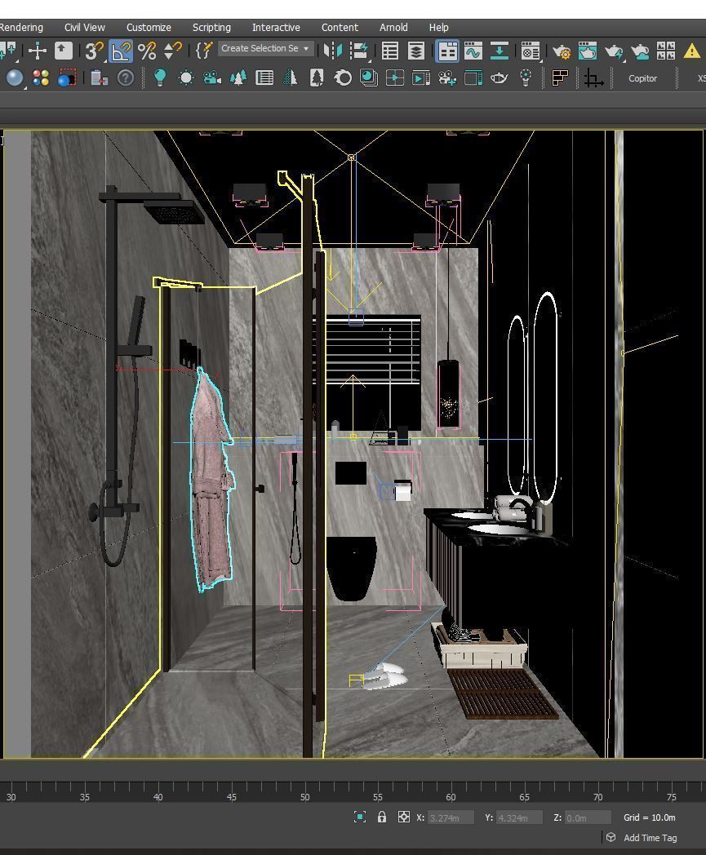Click the grey sphere material icon
Image resolution: width=706 pixels, height=855 pixels.
click(x=15, y=78)
